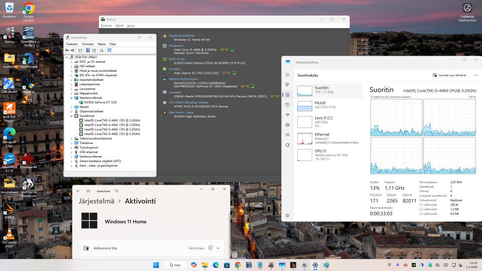This screenshot has width=482, height=271.
Task: Open Users page in Task Manager sidebar
Action: (287, 124)
